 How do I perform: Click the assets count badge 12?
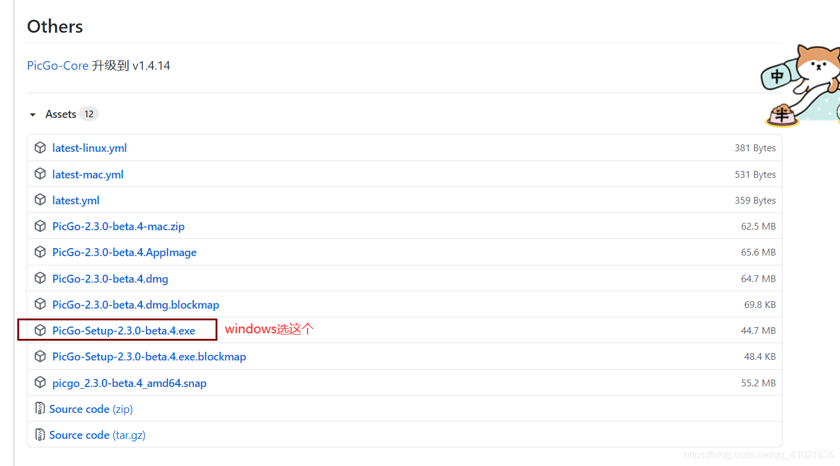pos(89,114)
